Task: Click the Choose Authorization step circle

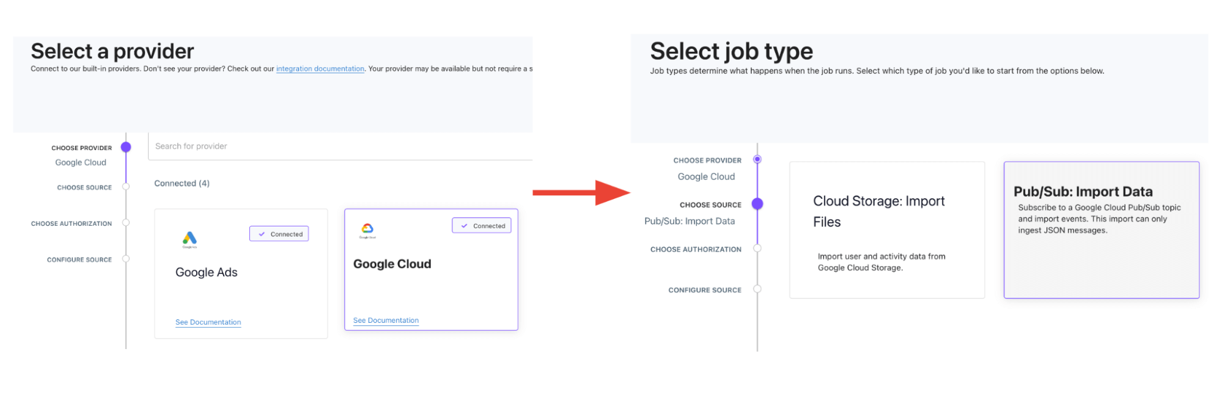Action: (126, 223)
